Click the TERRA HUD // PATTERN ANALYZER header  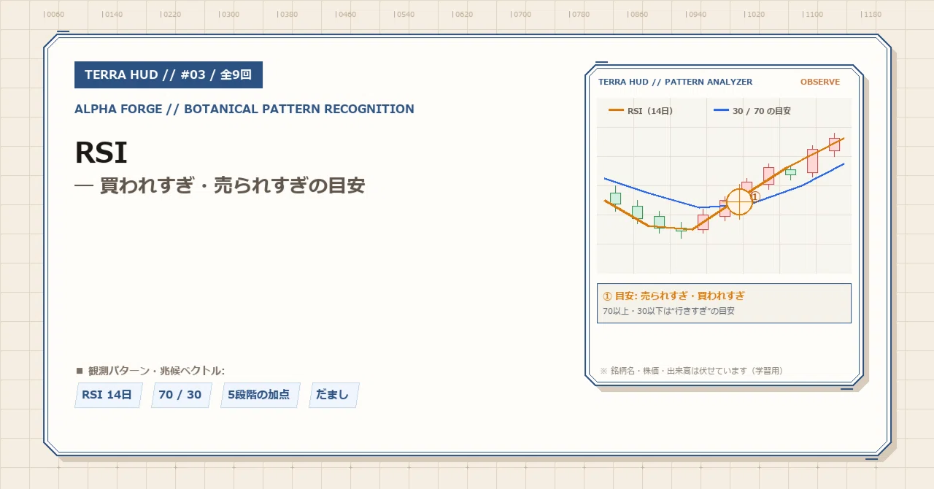coord(675,82)
